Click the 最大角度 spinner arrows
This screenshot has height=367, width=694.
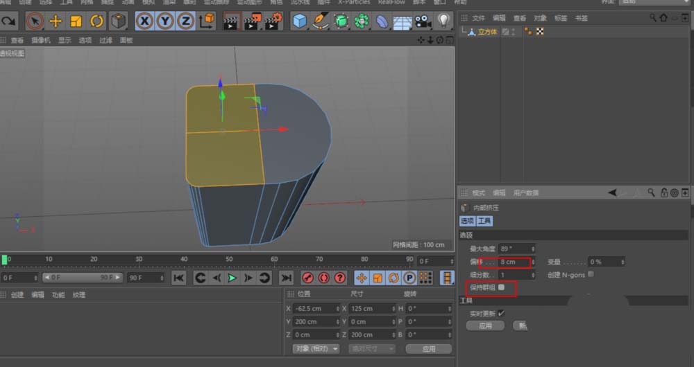point(532,249)
